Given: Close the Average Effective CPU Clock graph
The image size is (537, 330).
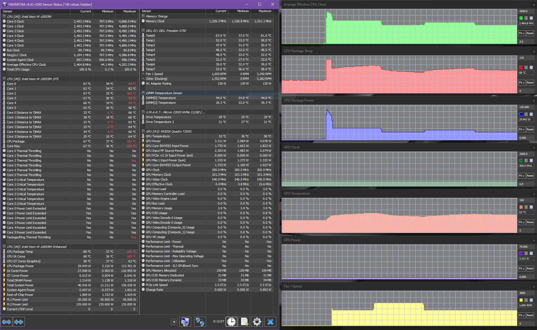Looking at the screenshot, I should click(534, 5).
